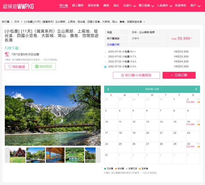Image resolution: width=205 pixels, height=185 pixels.
Task: Select the indoor onsen pool thumbnail
Action: pos(55,155)
